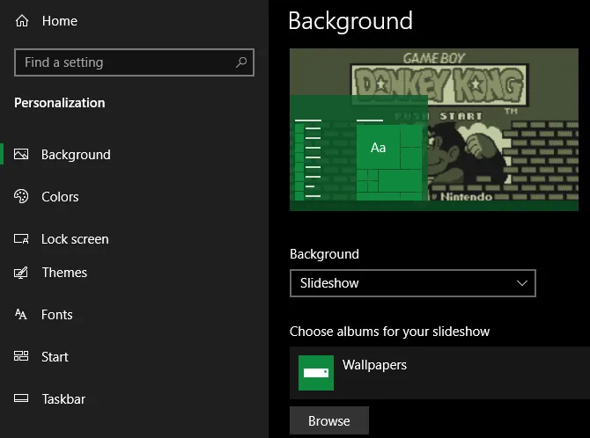Click the chevron arrow on Slideshow combo box
This screenshot has width=590, height=438.
(522, 283)
